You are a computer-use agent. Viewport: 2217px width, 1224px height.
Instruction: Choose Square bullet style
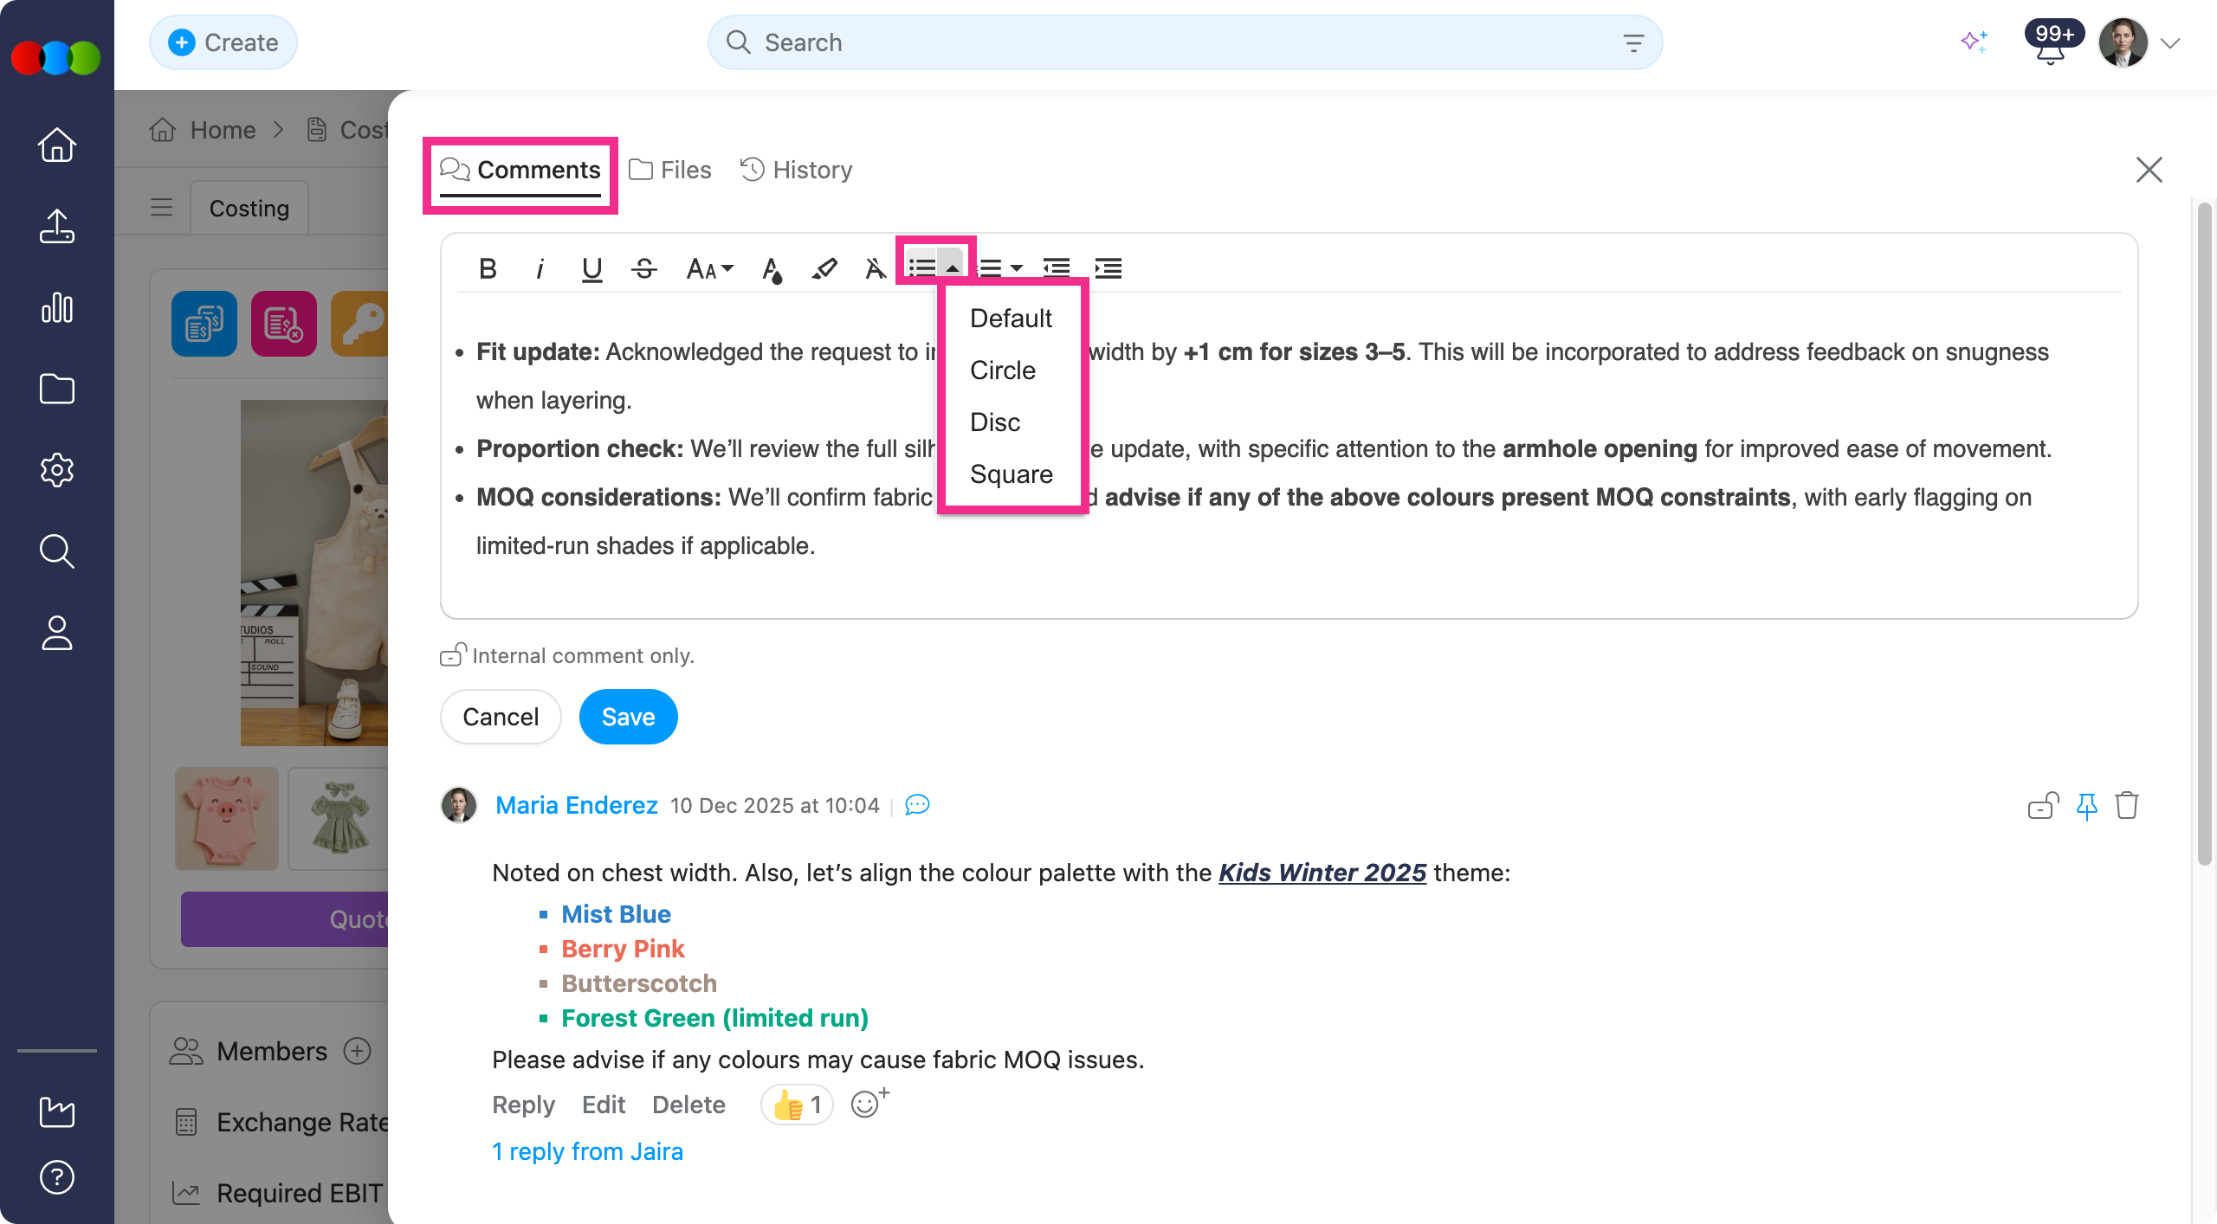(x=1011, y=474)
